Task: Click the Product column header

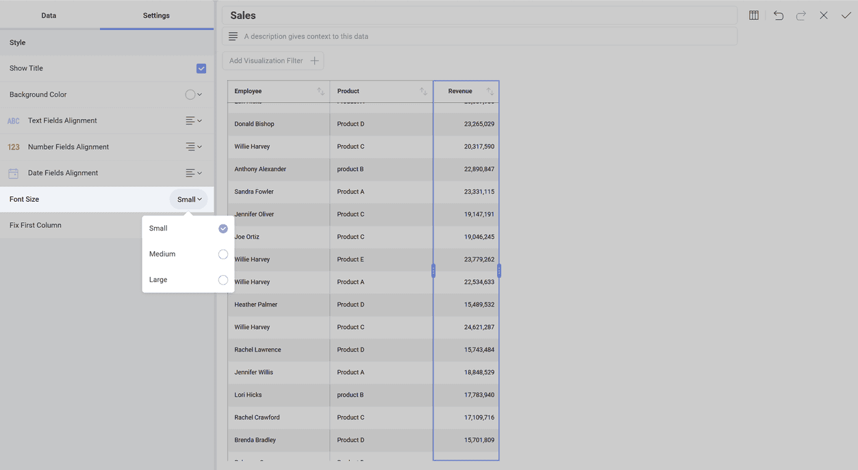Action: coord(381,91)
